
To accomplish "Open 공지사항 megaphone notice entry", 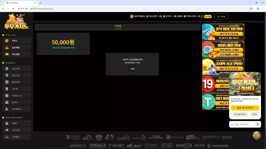I will coord(17,130).
